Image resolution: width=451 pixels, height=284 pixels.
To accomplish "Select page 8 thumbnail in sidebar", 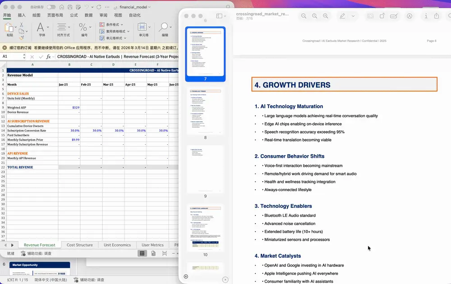I will pos(205,110).
